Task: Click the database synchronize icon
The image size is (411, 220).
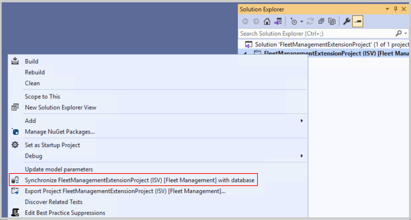Action: point(15,180)
